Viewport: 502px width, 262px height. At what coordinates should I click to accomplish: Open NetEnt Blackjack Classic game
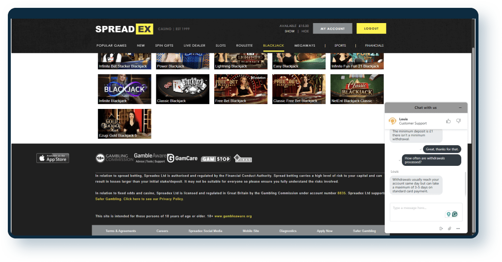click(357, 89)
